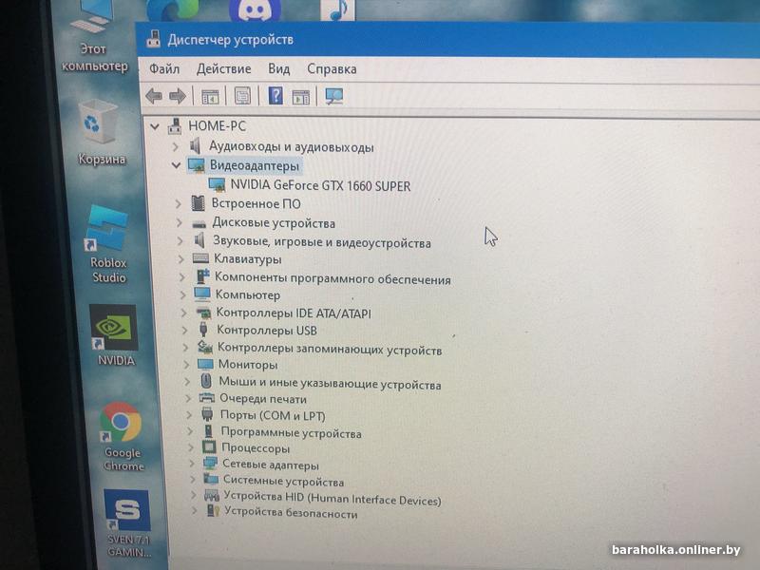Expand Контроллеры запоминающих устройств arrow
Viewport: 760px width, 570px height.
[186, 348]
